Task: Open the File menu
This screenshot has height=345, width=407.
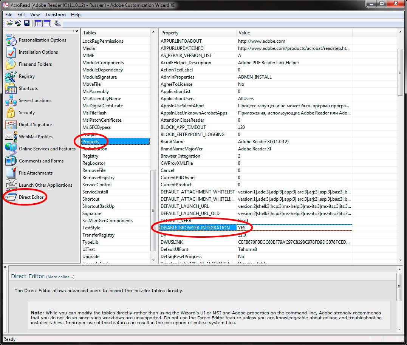Action: pos(9,15)
